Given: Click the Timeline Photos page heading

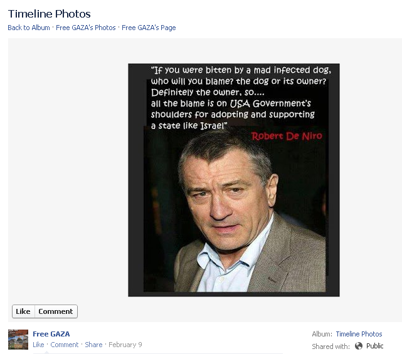Looking at the screenshot, I should (50, 14).
